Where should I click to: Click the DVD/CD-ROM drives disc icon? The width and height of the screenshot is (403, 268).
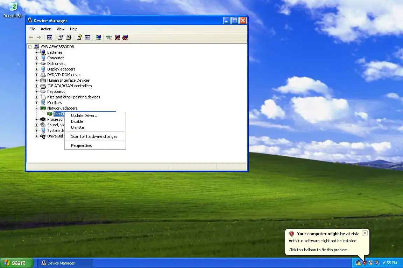click(43, 75)
